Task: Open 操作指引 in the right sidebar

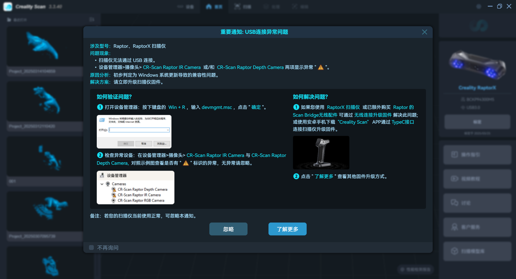Action: 477,155
